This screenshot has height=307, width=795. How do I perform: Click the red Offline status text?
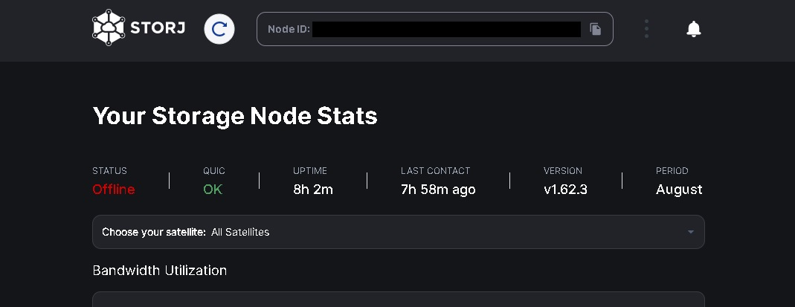pos(114,190)
